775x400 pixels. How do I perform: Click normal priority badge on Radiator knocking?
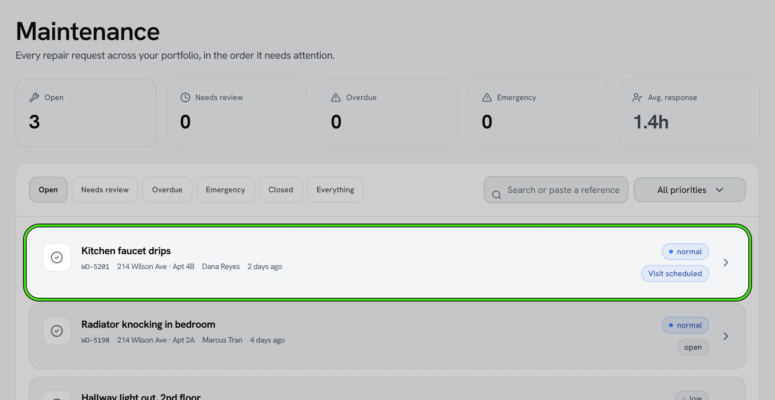pos(685,325)
